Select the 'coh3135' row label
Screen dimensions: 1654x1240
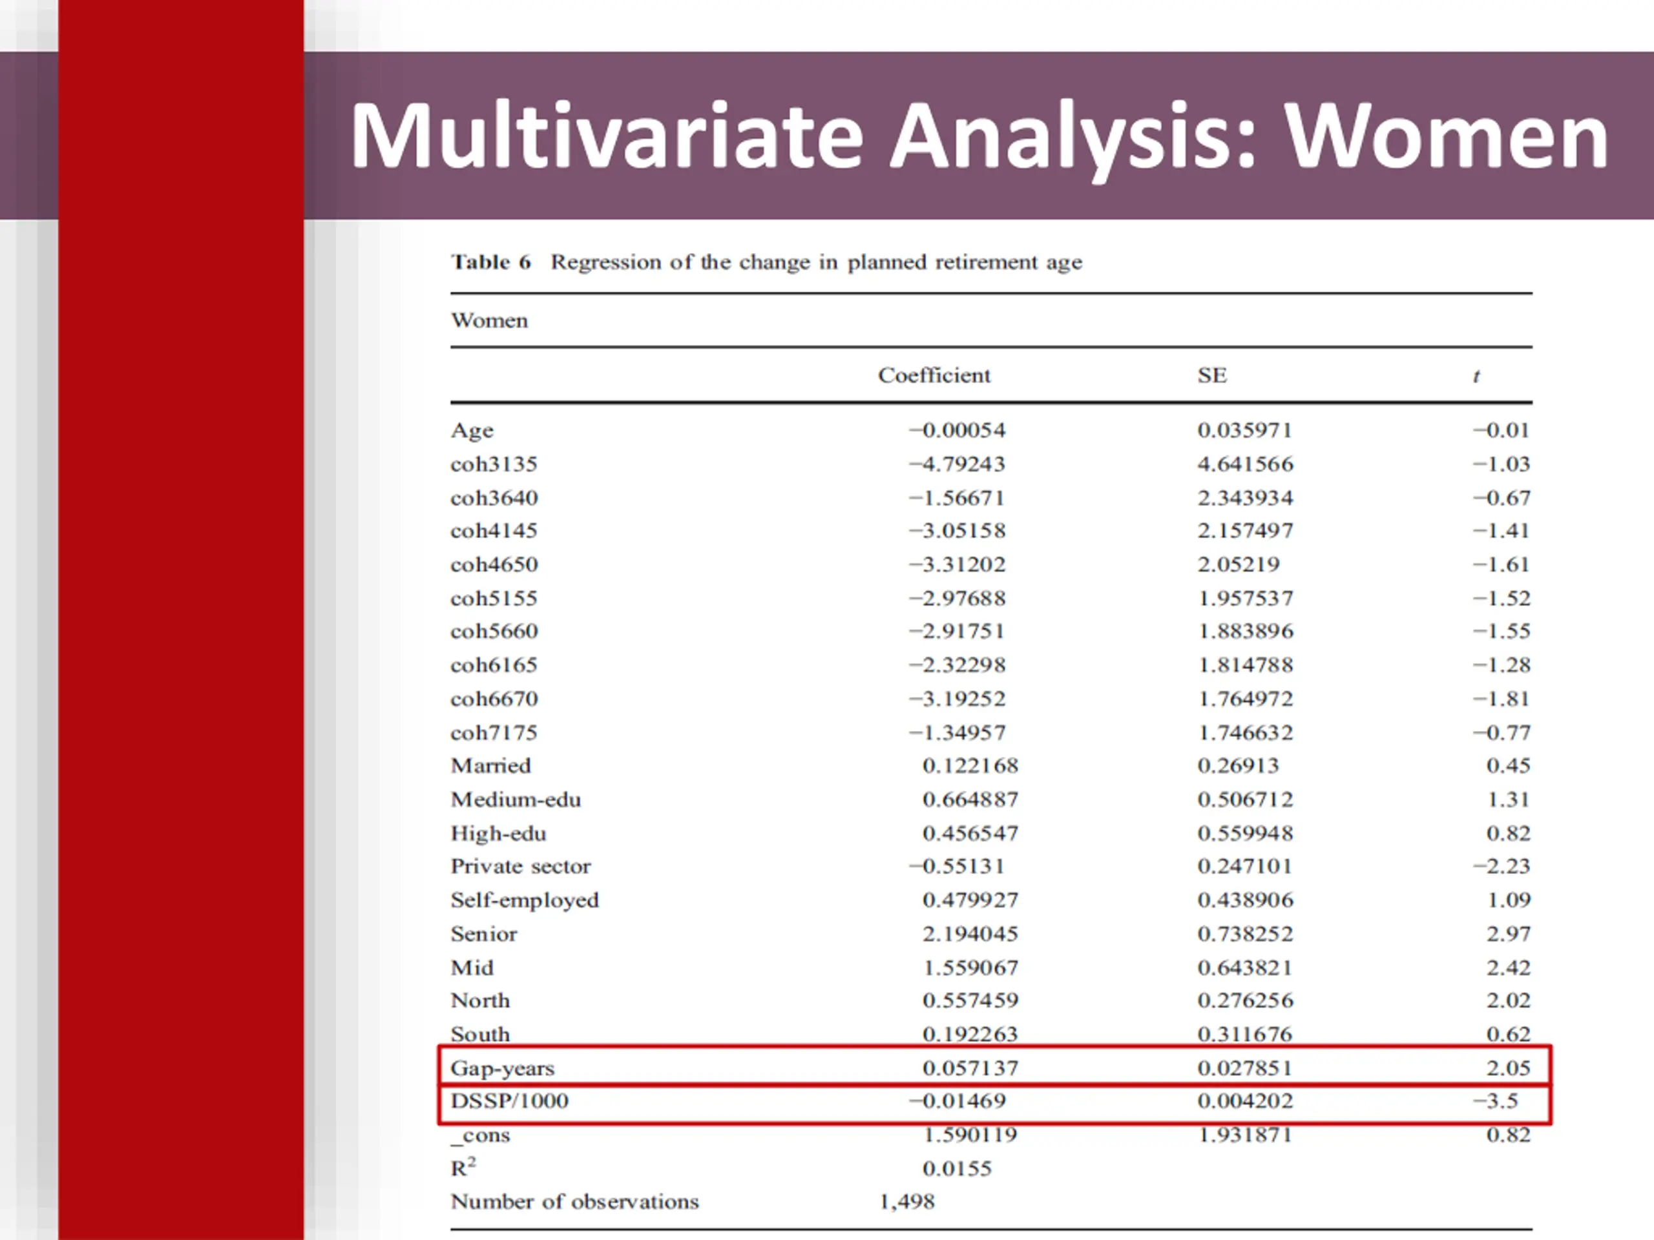click(494, 464)
